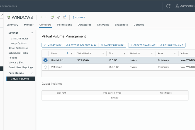The image size is (195, 130).
Task: Click the Power Off stop icon
Action: pyautogui.click(x=46, y=17)
